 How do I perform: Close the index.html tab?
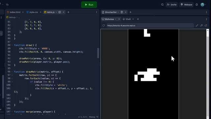[23, 12]
